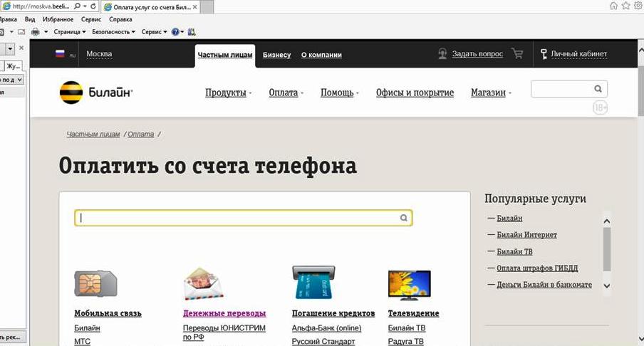The image size is (644, 346).
Task: Open the shopping cart icon
Action: click(517, 54)
